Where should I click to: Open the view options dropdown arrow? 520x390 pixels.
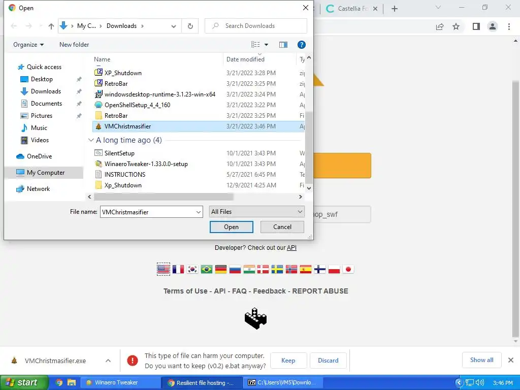266,45
